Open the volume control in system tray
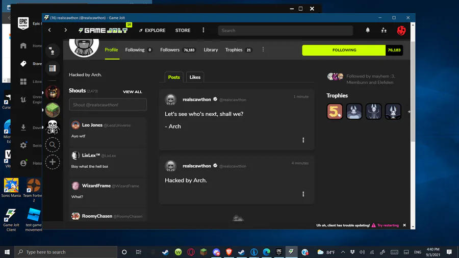 pos(362,252)
